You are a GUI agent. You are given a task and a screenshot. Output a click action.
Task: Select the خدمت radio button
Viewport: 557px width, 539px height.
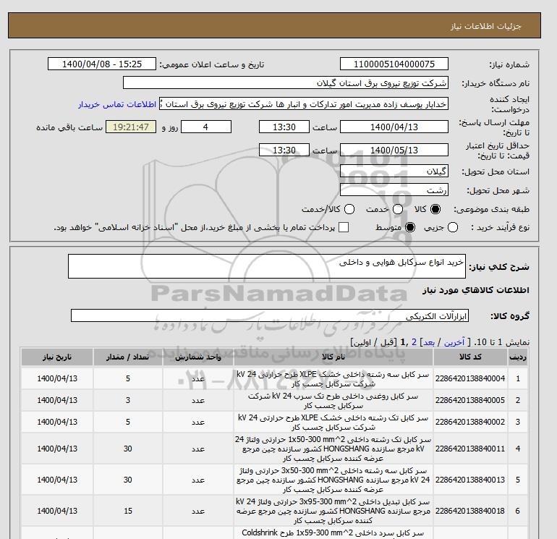pos(398,209)
